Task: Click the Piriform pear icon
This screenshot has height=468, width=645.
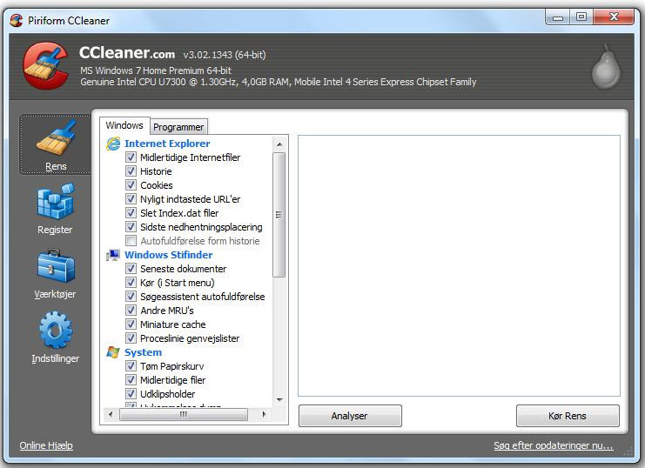Action: pos(606,67)
